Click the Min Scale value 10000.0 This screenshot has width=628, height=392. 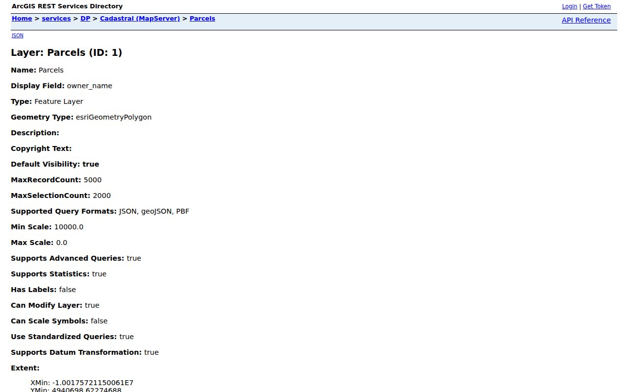pos(69,227)
